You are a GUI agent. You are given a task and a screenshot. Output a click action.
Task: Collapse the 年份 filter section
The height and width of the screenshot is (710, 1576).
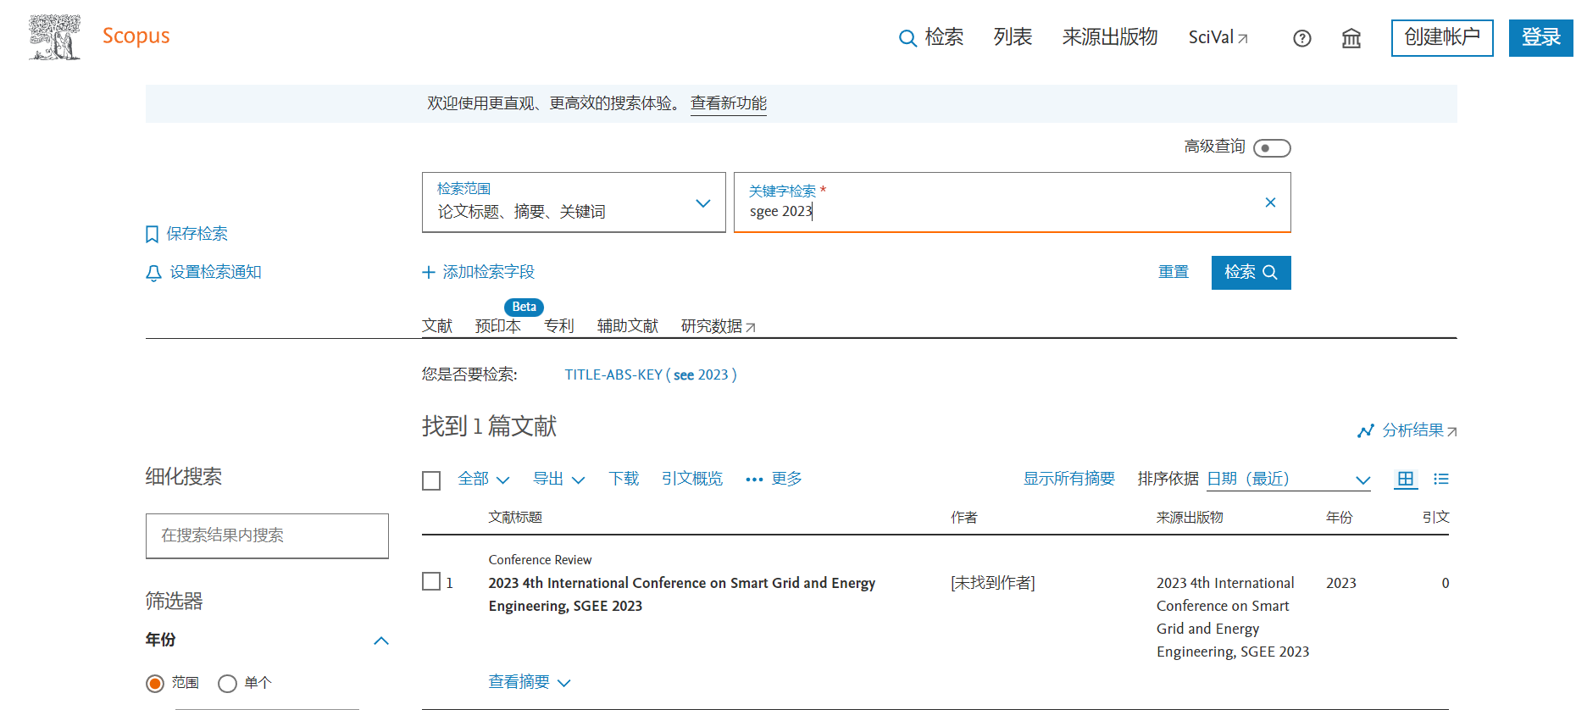pyautogui.click(x=381, y=641)
